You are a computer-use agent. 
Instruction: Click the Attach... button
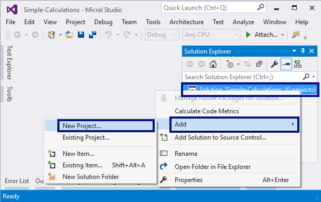coord(266,35)
